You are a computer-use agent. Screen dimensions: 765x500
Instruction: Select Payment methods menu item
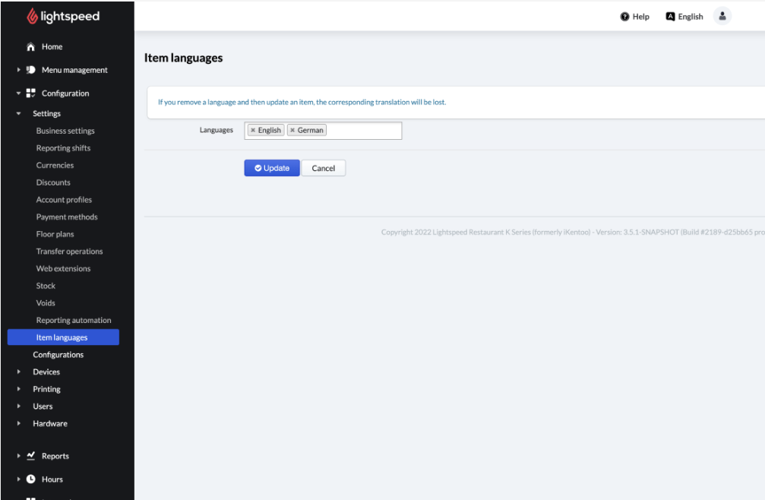(x=67, y=217)
